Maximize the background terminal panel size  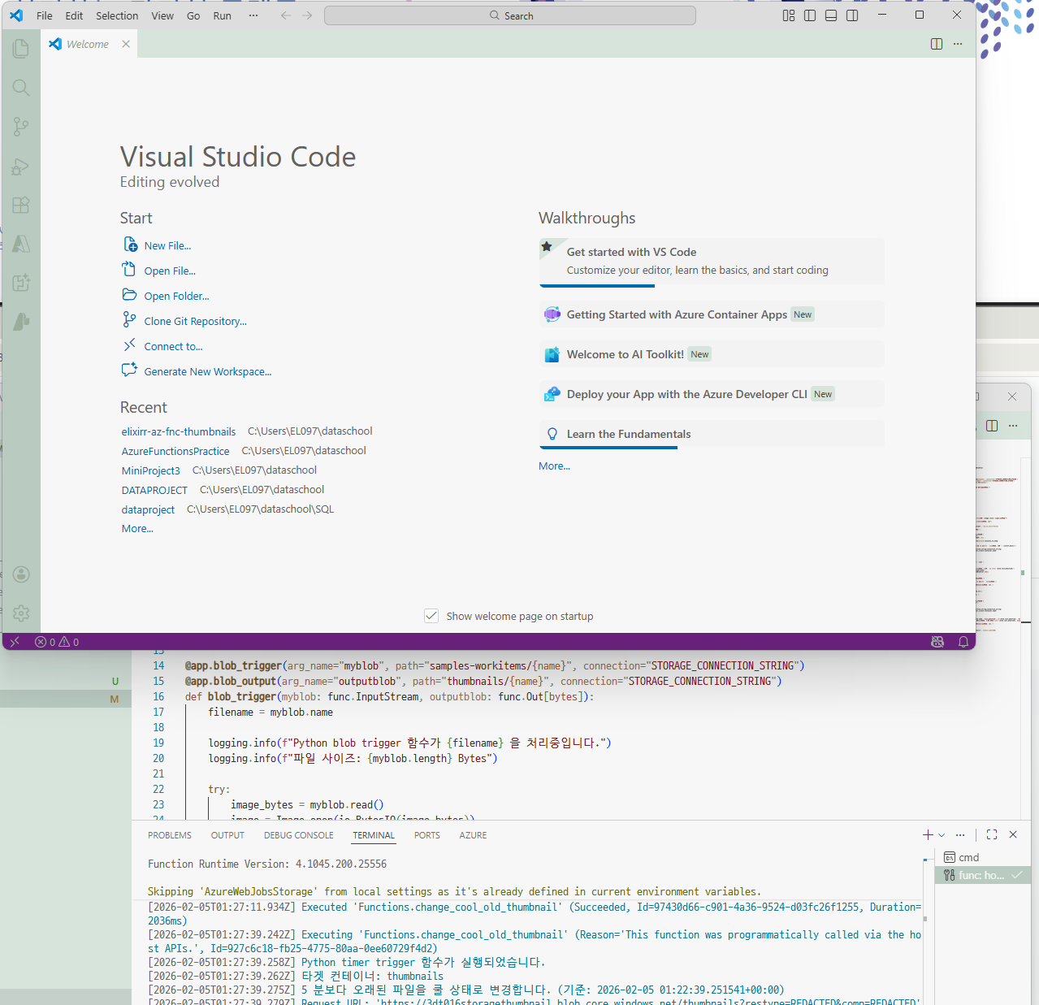coord(992,834)
